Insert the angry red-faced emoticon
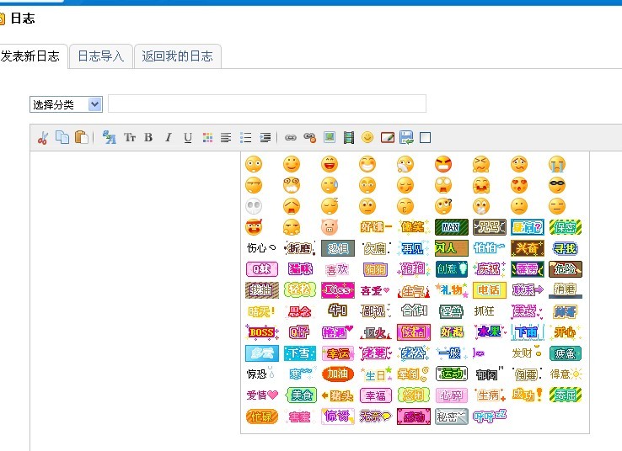Screen dimensions: 622x451 443,164
